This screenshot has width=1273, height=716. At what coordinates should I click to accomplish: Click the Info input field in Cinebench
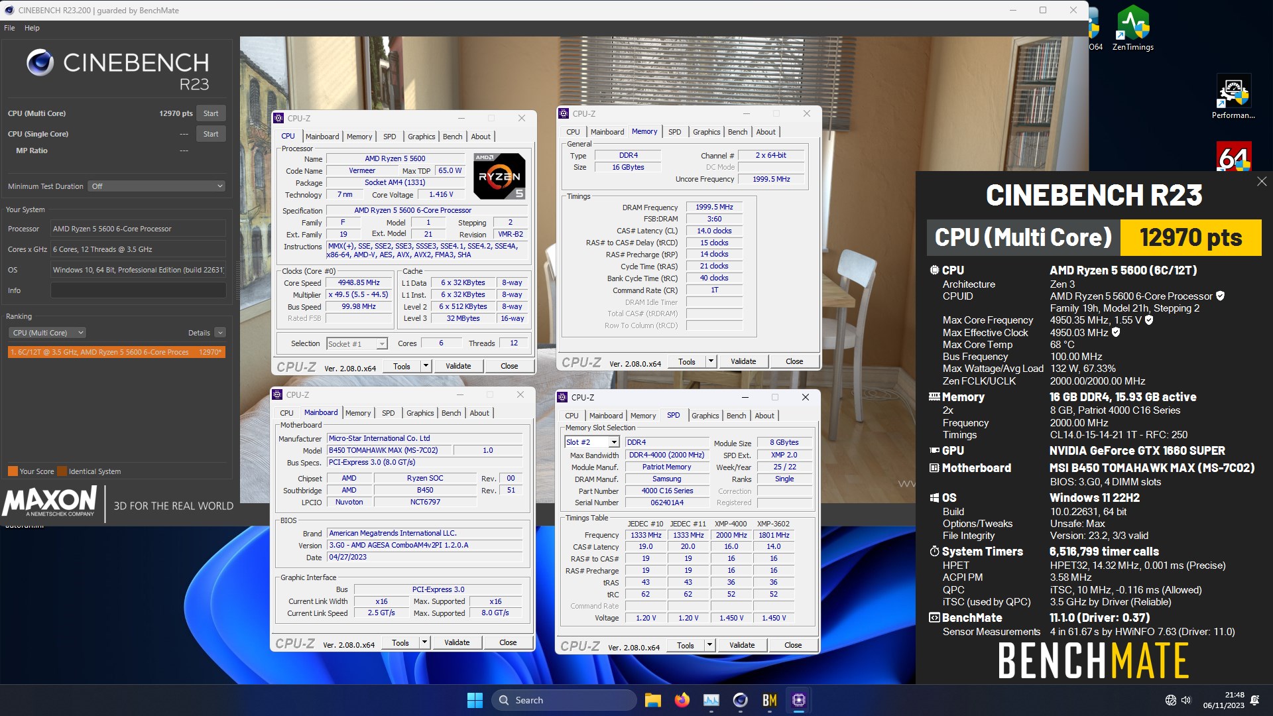point(139,290)
